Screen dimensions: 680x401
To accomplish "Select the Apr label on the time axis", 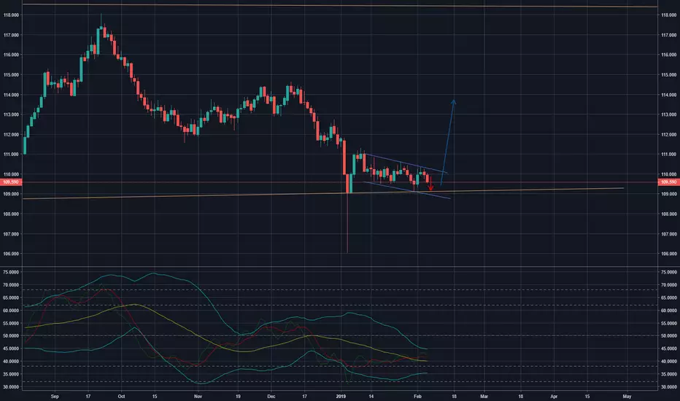I will coord(554,396).
